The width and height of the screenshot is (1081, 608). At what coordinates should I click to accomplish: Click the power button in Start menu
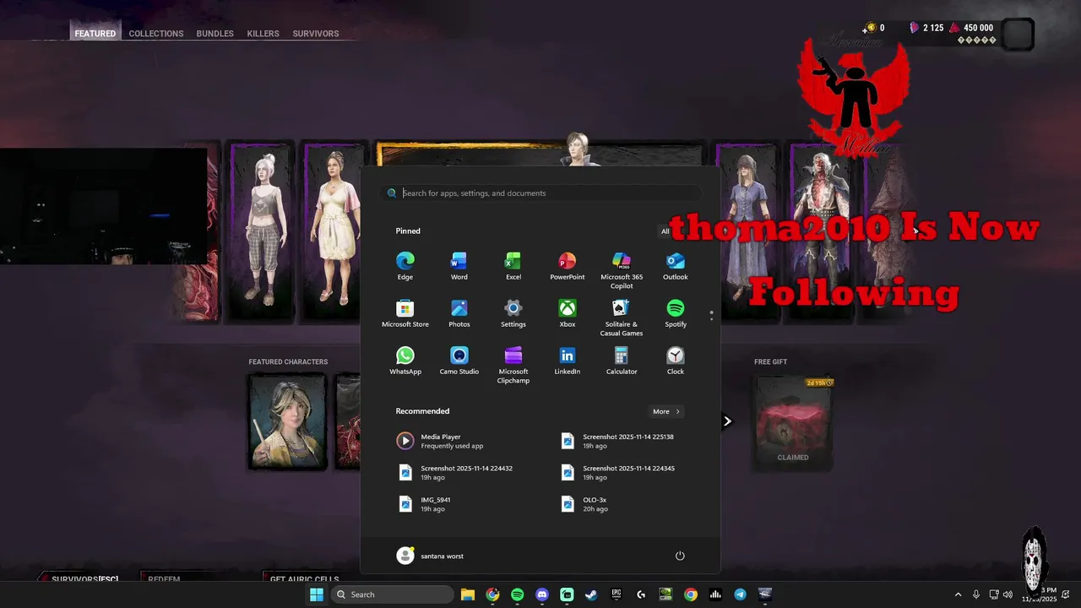[x=680, y=556]
